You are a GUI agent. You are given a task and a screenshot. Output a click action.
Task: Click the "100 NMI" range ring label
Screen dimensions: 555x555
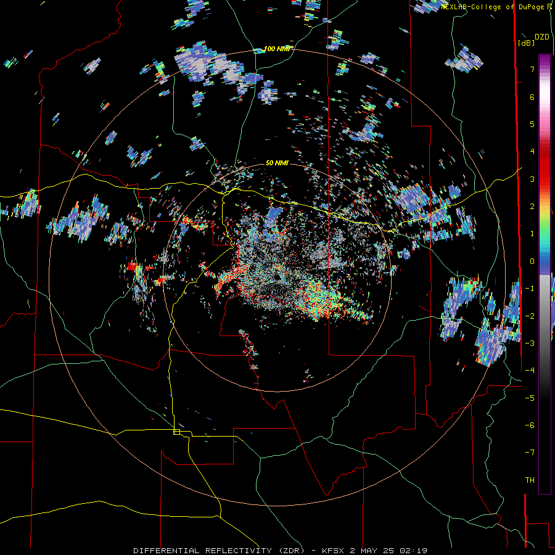point(277,49)
